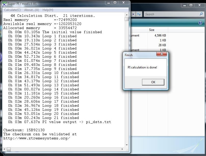Click the 'Loop 10 finished' line
This screenshot has width=206, height=156.
[x=44, y=73]
